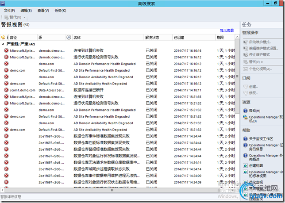This screenshot has height=203, width=285.
Task: Select AD Site Performance Health Degraded at 16:16:12
Action: [x=101, y=70]
